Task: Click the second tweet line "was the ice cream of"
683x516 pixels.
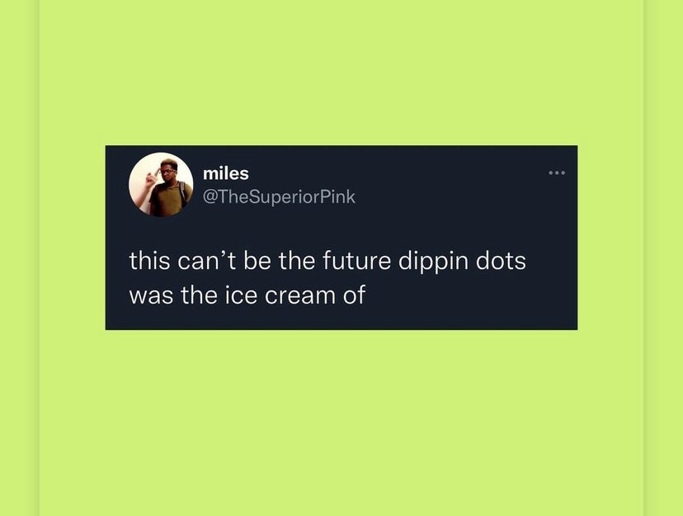Action: tap(247, 295)
